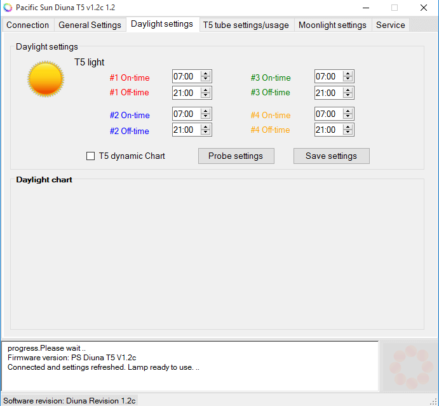Click the red dotted ring status icon
Viewport: 439px width, 406px height.
pyautogui.click(x=410, y=367)
